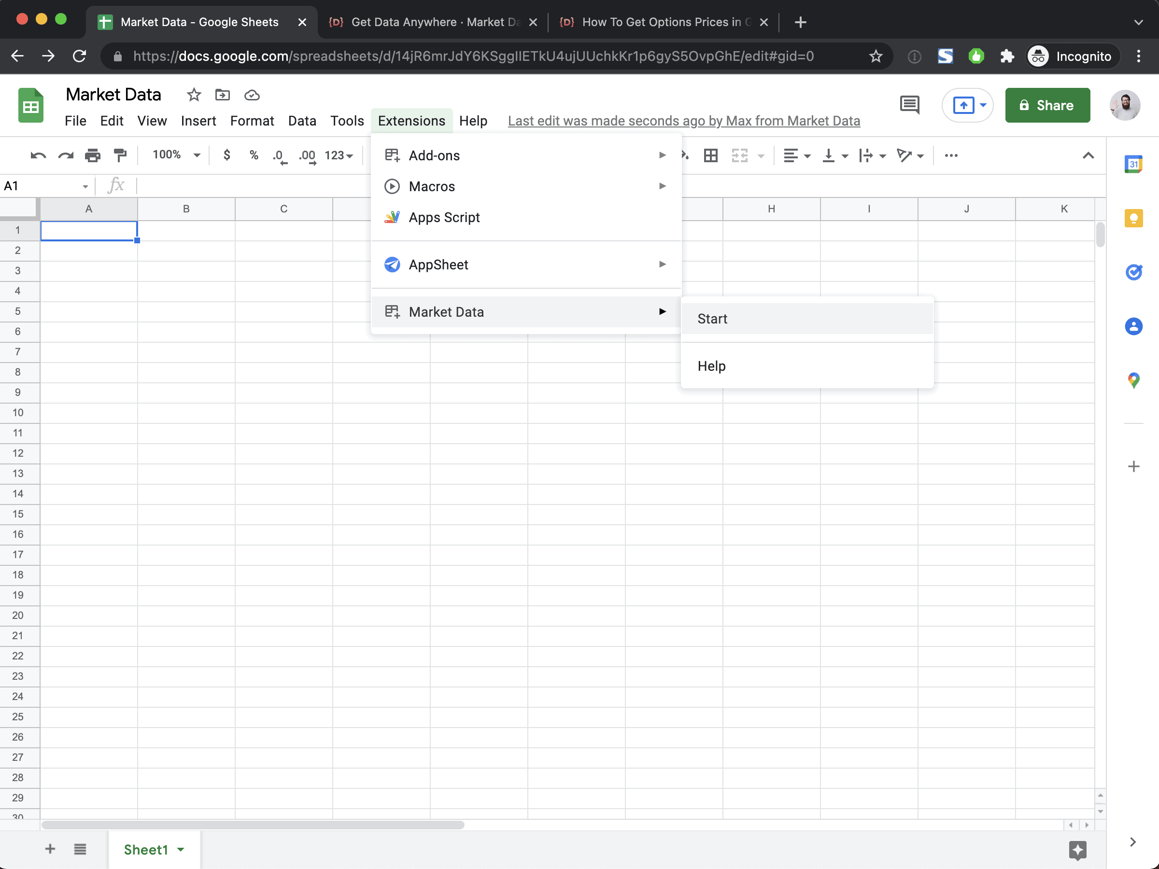The height and width of the screenshot is (869, 1159).
Task: Open the 123 more formats dropdown
Action: coord(339,155)
